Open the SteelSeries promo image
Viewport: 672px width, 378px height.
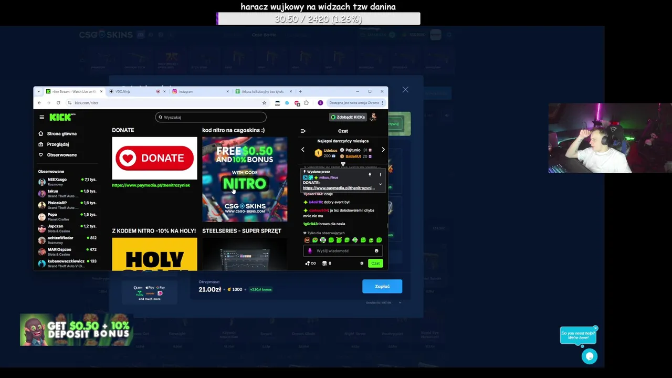pos(245,254)
